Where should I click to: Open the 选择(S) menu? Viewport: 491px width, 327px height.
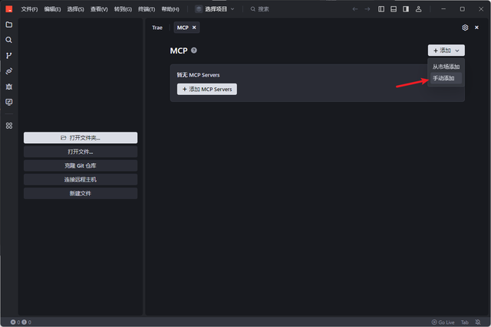75,9
